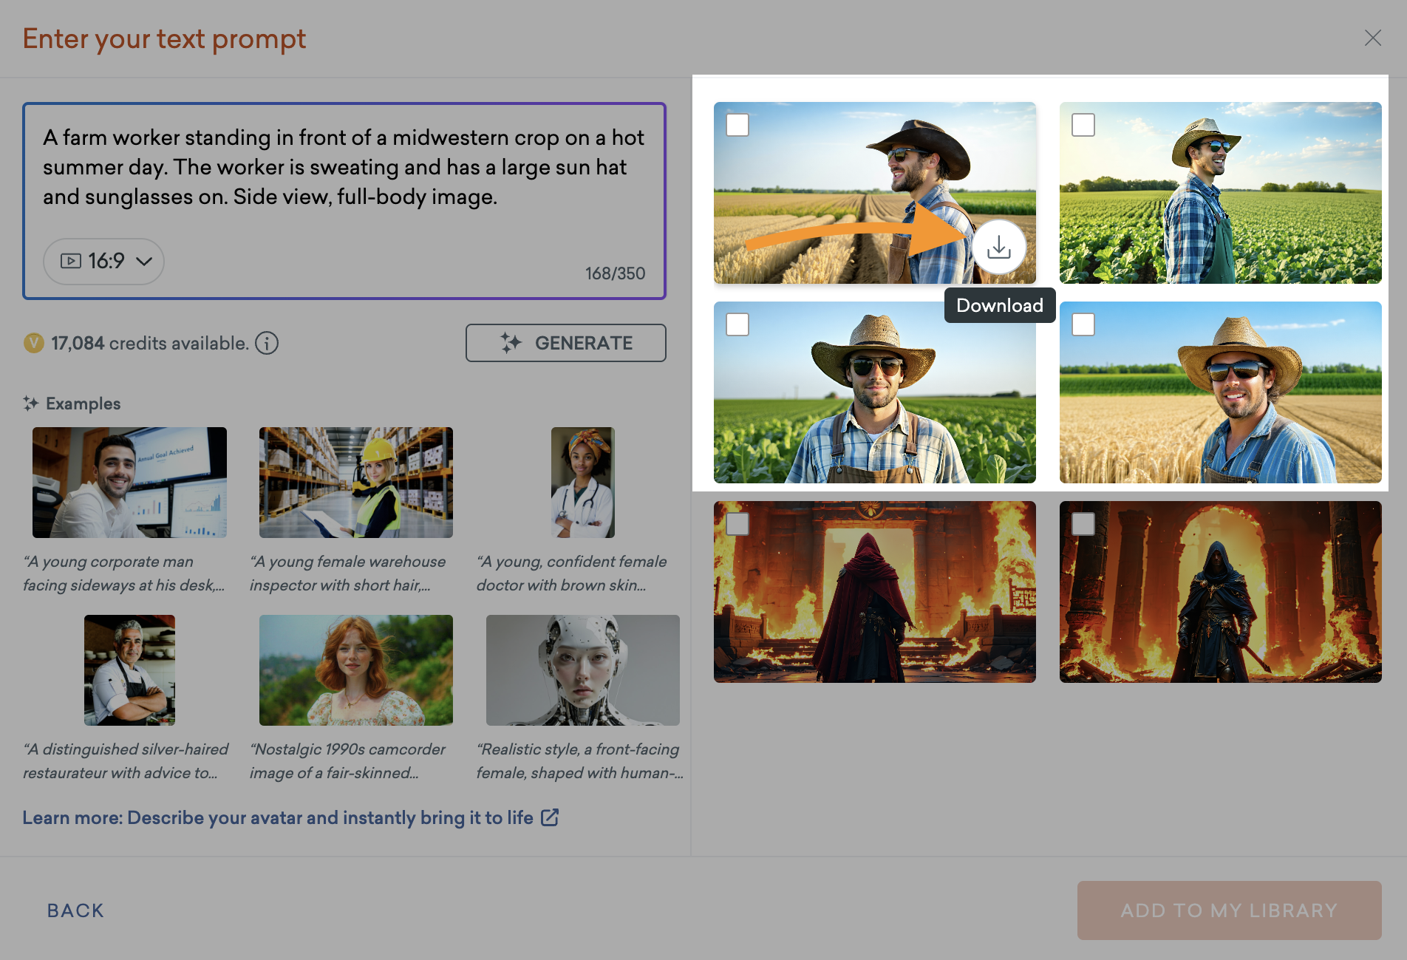
Task: Tick checkbox on red-cloaked figure fire image
Action: click(x=737, y=524)
